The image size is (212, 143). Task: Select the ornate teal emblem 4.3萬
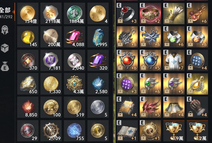point(75,84)
